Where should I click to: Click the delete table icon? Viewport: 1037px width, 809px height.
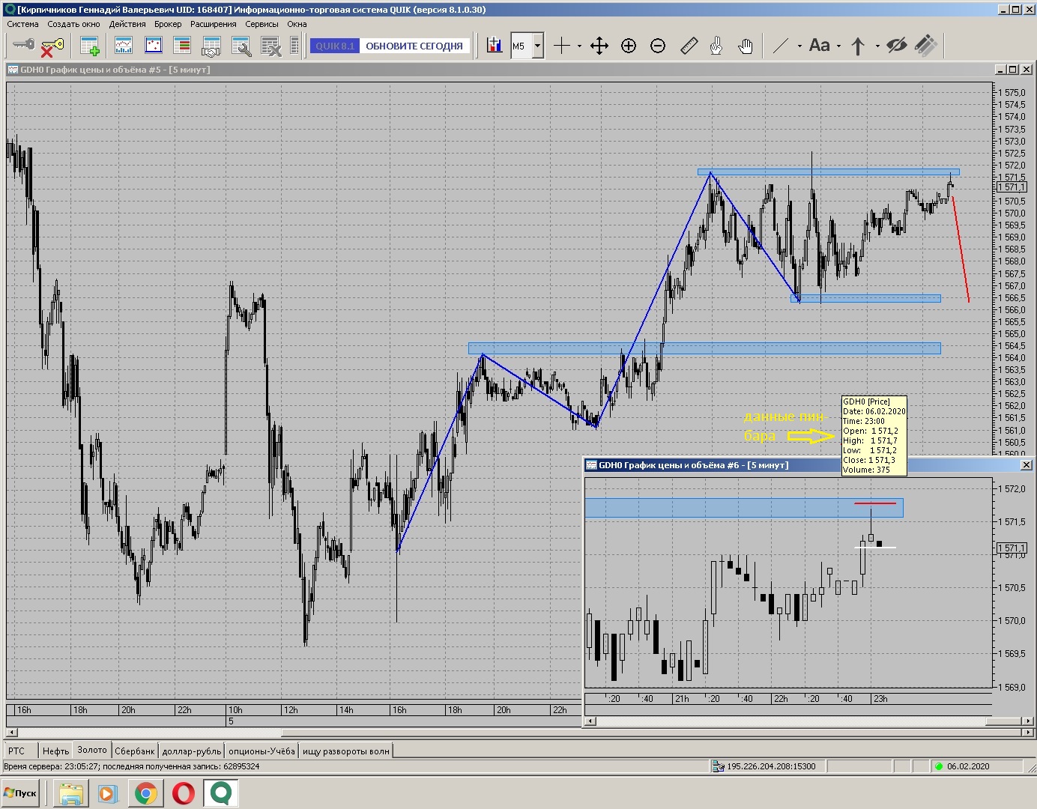point(270,46)
